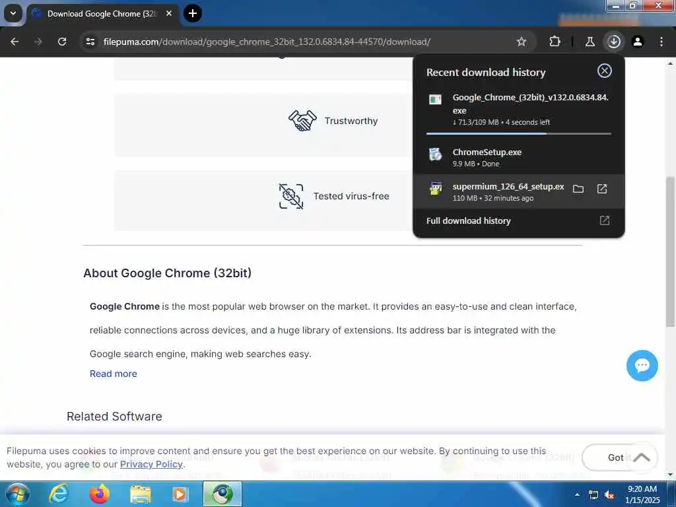Click the Trustworthy handshake icon

(302, 121)
